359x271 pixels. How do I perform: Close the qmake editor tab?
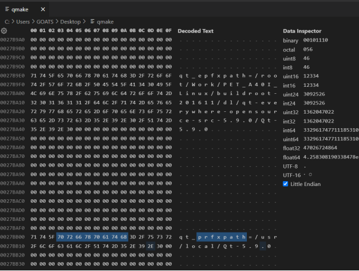(x=44, y=9)
